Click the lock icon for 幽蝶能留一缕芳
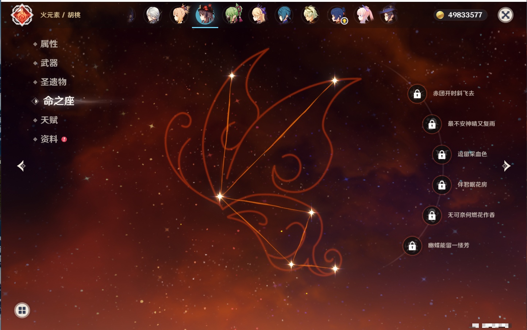527x330 pixels. coord(412,246)
